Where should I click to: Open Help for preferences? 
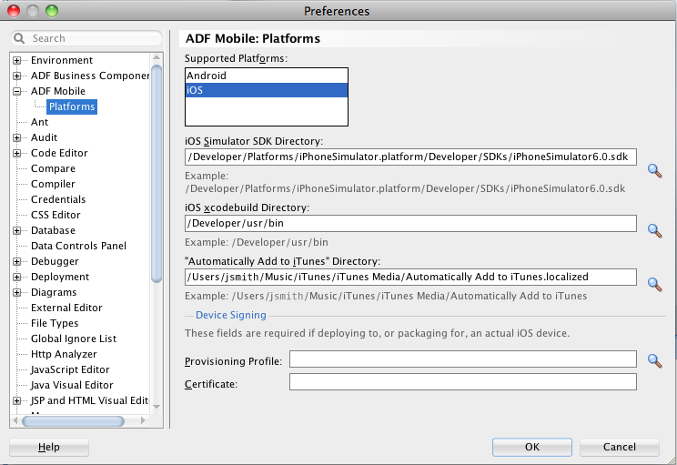point(49,447)
